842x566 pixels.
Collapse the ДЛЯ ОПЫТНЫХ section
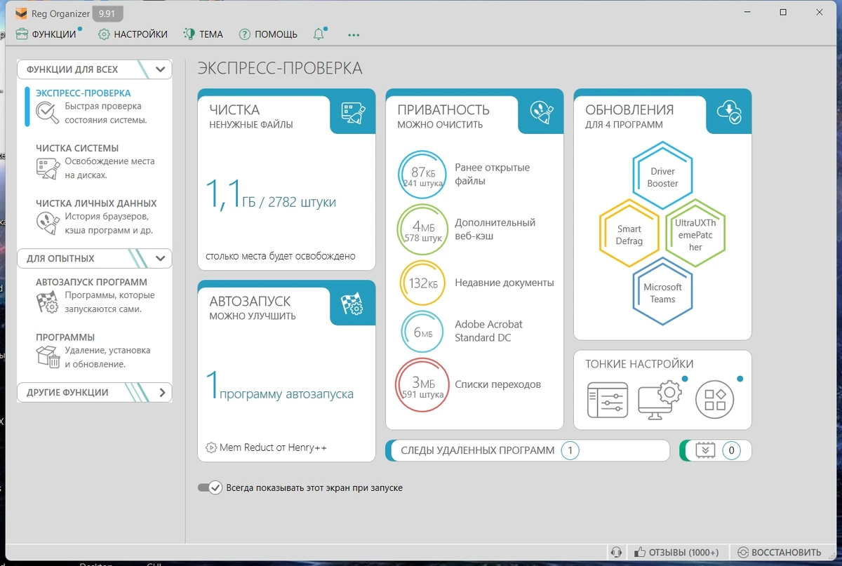[161, 259]
